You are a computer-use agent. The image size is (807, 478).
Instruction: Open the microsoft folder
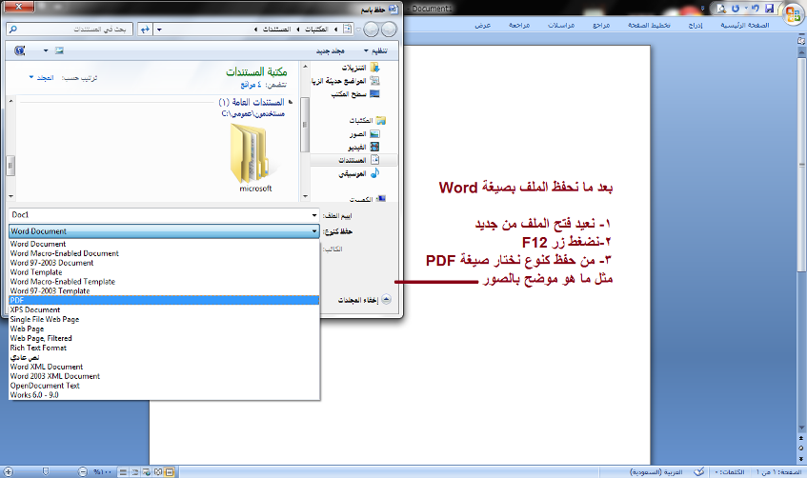pyautogui.click(x=254, y=158)
